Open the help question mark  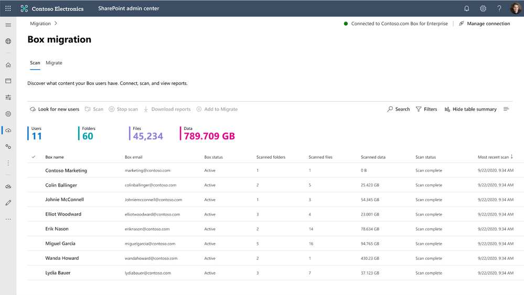click(x=499, y=9)
